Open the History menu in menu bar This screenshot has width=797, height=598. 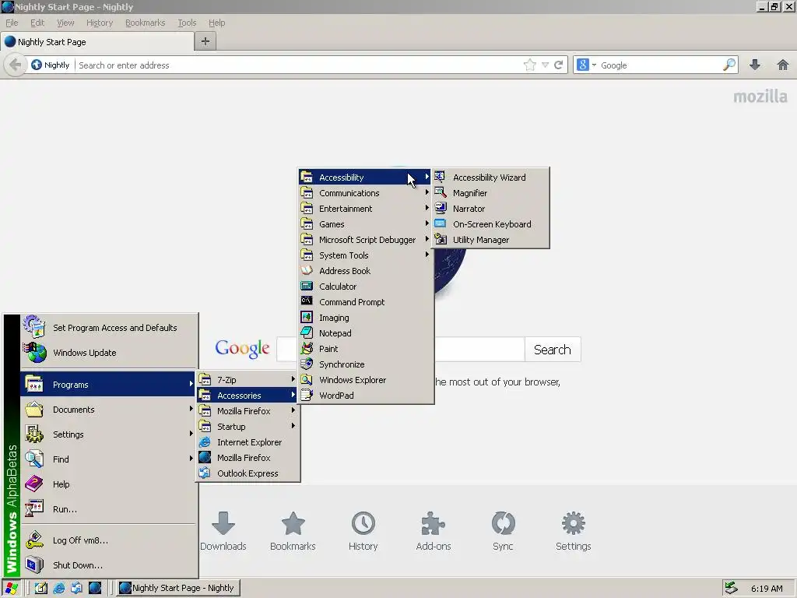(x=100, y=23)
